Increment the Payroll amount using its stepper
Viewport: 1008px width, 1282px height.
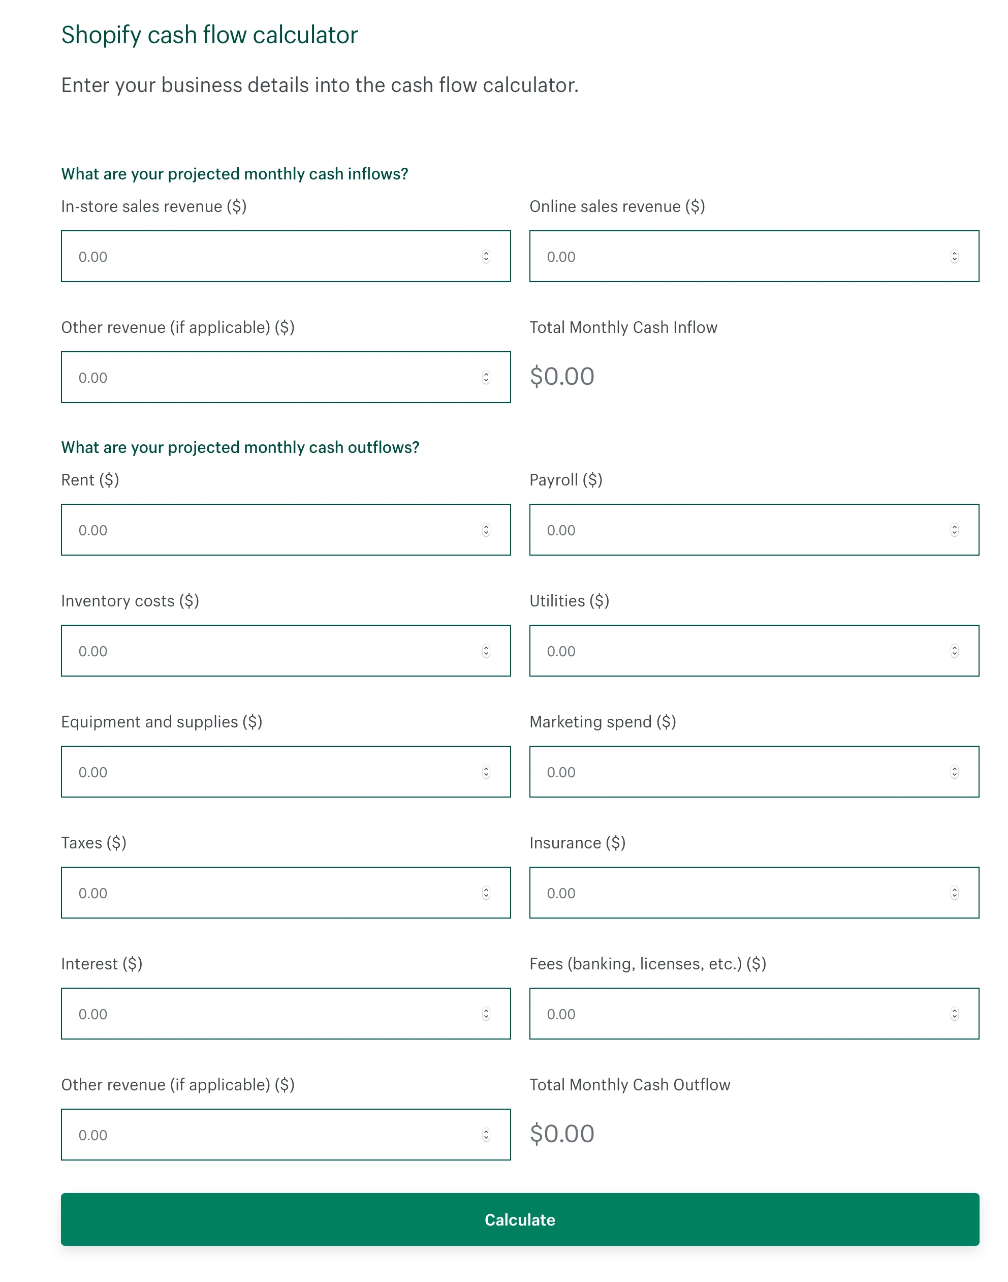point(956,527)
